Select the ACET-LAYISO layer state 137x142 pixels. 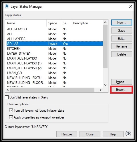click(x=55, y=29)
